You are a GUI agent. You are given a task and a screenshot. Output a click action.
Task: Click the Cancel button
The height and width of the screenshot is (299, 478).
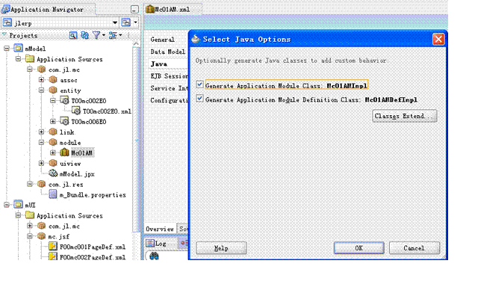[x=414, y=248]
